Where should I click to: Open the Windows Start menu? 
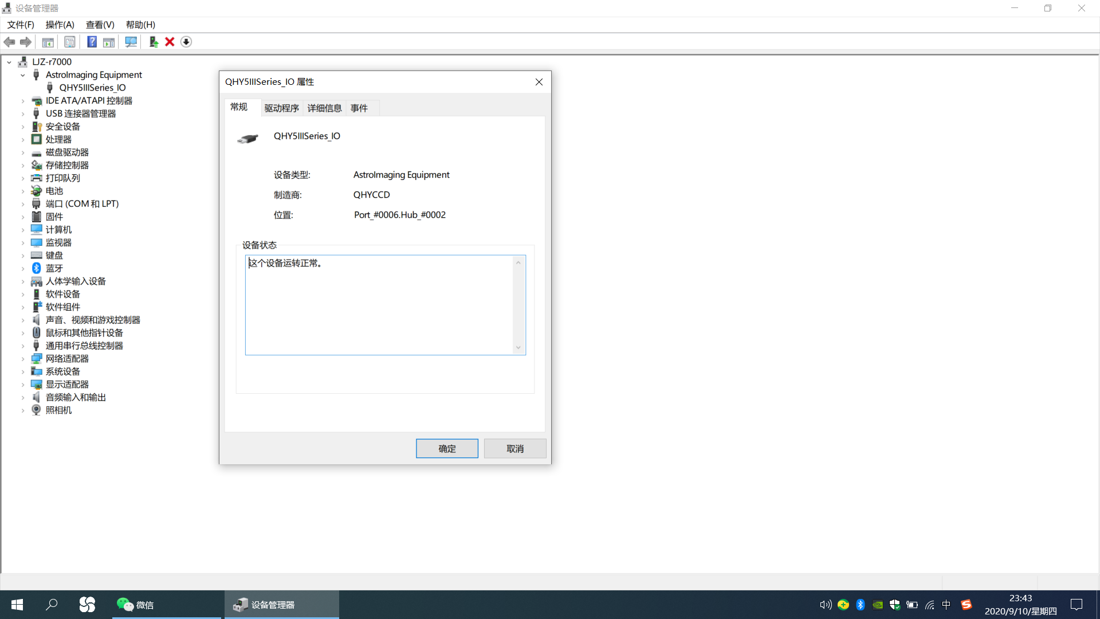(x=17, y=605)
